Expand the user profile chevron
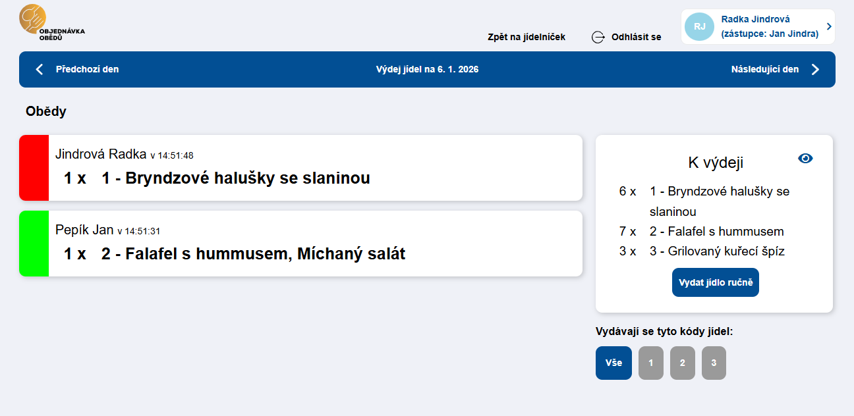 coord(828,26)
